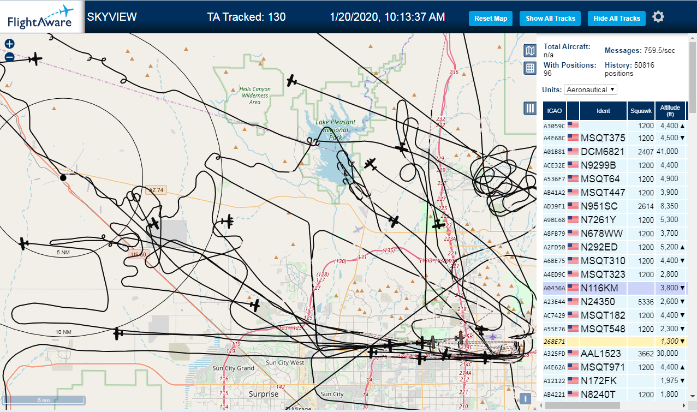Toggle the grid overlay icon on map
Screen dimensions: 697x412
tap(529, 68)
